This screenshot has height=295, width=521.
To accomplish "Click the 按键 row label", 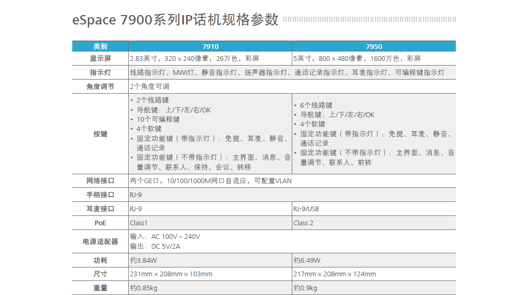I will [100, 134].
